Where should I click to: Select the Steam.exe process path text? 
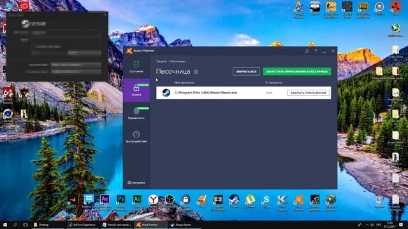click(205, 93)
